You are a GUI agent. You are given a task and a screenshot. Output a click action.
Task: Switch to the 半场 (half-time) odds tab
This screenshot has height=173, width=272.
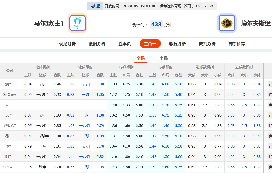[164, 58]
